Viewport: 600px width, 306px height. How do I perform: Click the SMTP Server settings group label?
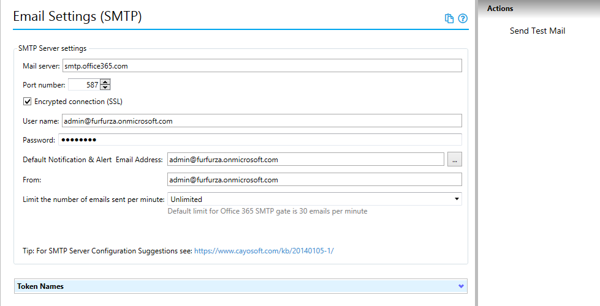[x=53, y=48]
